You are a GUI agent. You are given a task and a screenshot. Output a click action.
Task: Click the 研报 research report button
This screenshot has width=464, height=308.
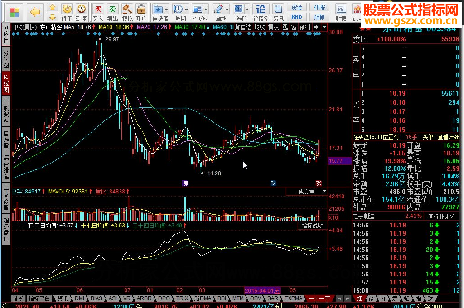(319, 7)
